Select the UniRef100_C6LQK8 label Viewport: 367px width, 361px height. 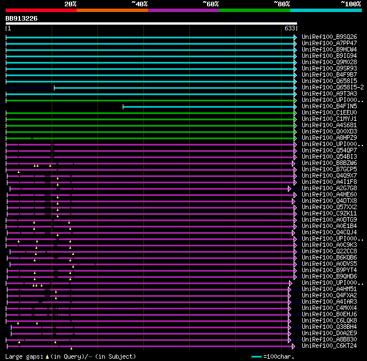(329, 321)
